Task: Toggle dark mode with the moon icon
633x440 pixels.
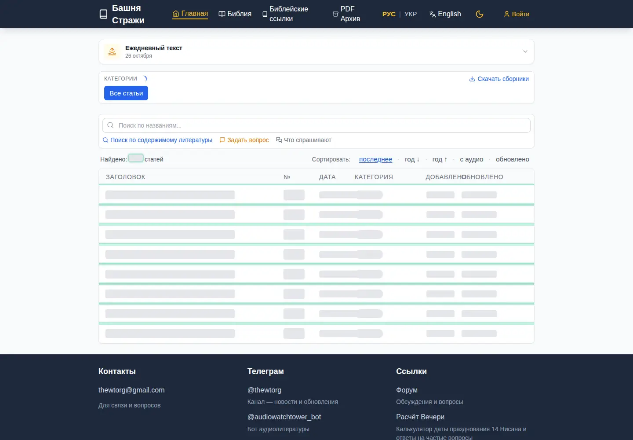Action: 480,14
